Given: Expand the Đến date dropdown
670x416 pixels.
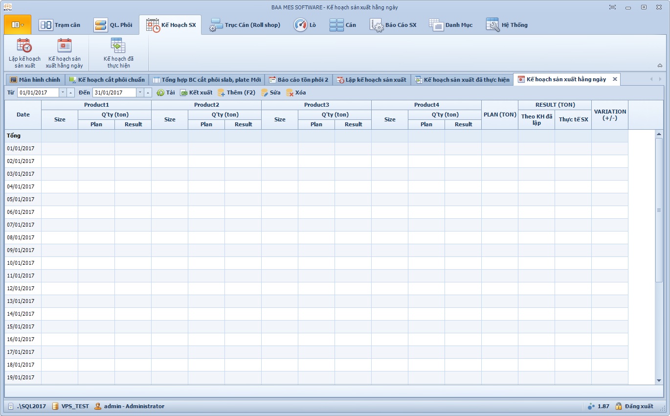Looking at the screenshot, I should click(140, 92).
